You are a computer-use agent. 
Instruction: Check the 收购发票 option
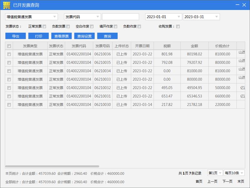point(178,27)
